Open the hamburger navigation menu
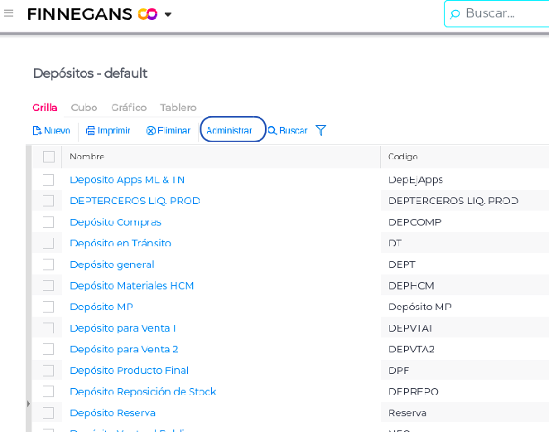This screenshot has width=549, height=432. pyautogui.click(x=9, y=13)
